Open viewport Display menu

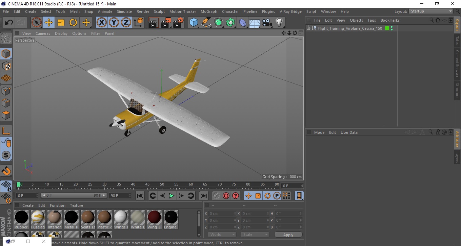61,33
